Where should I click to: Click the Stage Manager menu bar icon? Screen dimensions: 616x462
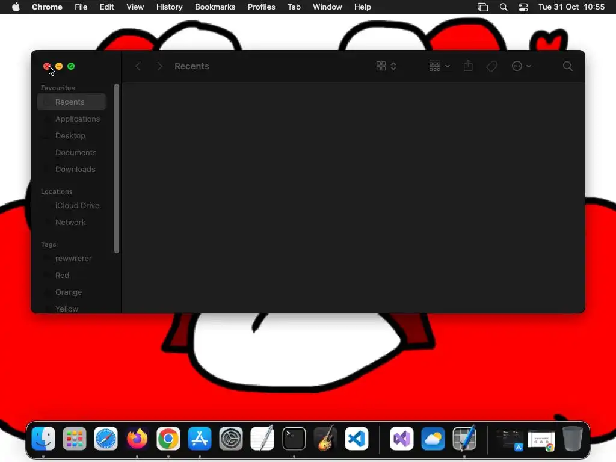[x=482, y=7]
